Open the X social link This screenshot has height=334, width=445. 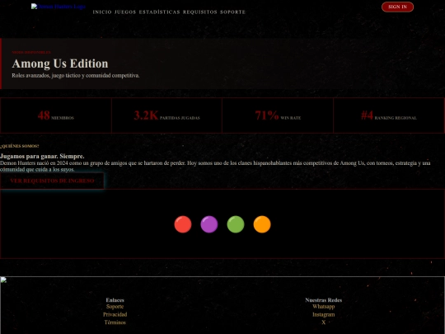tap(324, 322)
